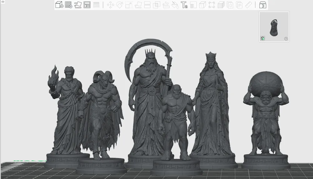Viewport: 313px width, 179px height.
Task: Select the Cut tool
Action: 147,5
